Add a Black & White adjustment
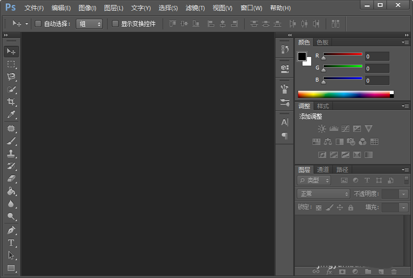 (340, 142)
